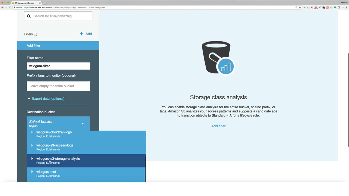The height and width of the screenshot is (196, 349).
Task: Open a new browser tab
Action: coord(45,3)
